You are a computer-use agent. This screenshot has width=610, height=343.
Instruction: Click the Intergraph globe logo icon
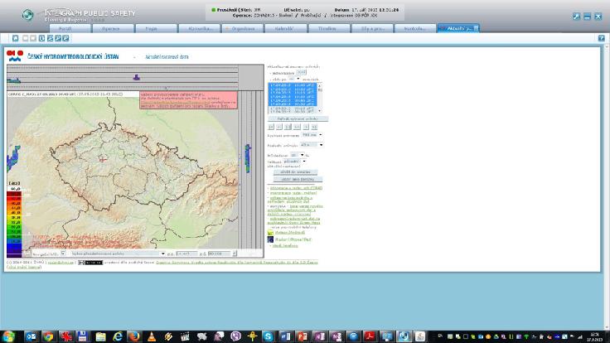pos(27,15)
